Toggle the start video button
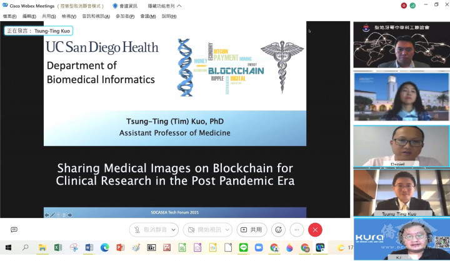This screenshot has height=261, width=450. tap(204, 230)
